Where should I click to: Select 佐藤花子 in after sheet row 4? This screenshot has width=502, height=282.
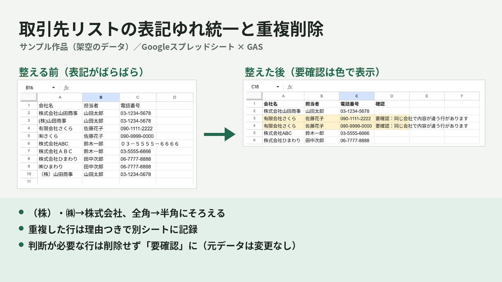click(322, 126)
